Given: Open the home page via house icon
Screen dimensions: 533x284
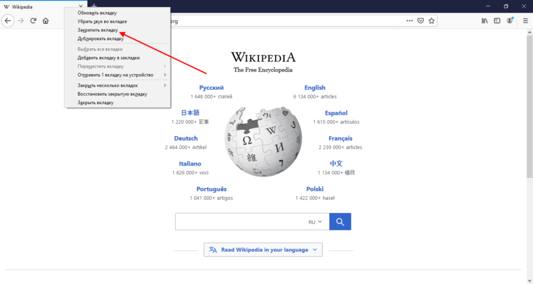Looking at the screenshot, I should pos(46,21).
